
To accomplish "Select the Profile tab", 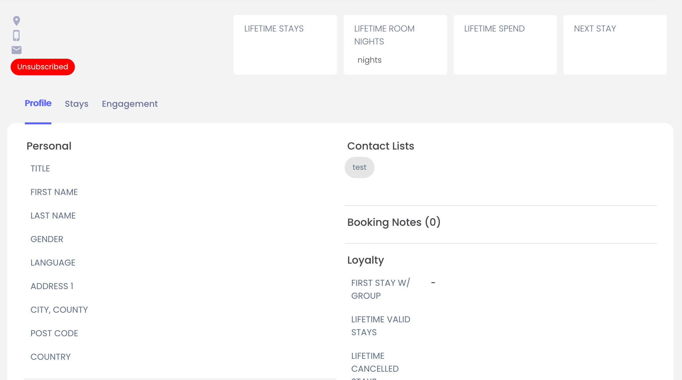I will 38,103.
